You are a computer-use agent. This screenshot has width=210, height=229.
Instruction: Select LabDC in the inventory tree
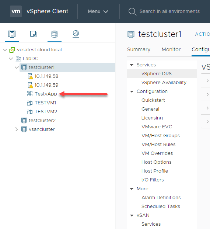tap(31, 59)
